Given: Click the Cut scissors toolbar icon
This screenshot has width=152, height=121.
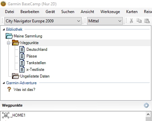Looking at the screenshot, I should [x=131, y=21].
